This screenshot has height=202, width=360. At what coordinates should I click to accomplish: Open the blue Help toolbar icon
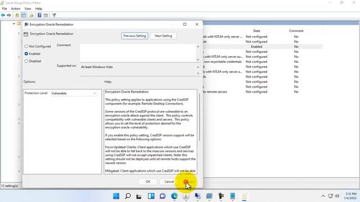pos(39,15)
